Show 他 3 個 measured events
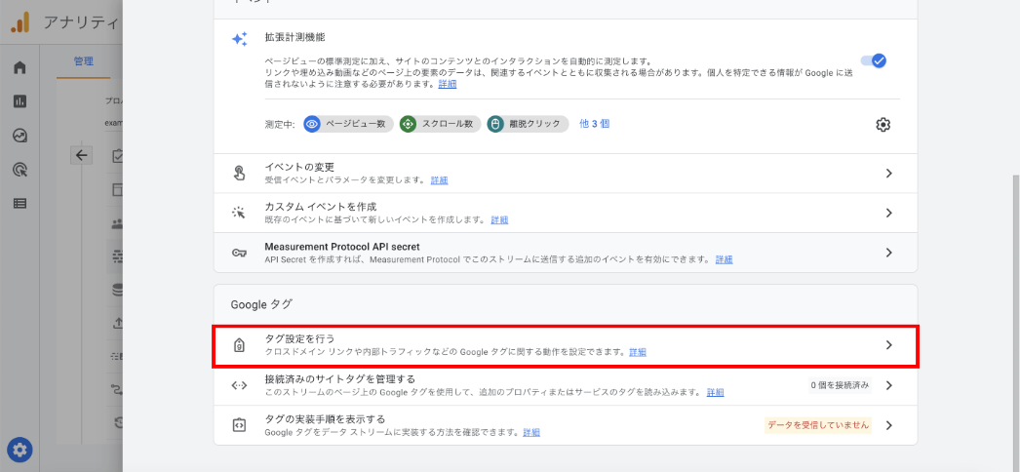This screenshot has height=472, width=1020. click(594, 124)
